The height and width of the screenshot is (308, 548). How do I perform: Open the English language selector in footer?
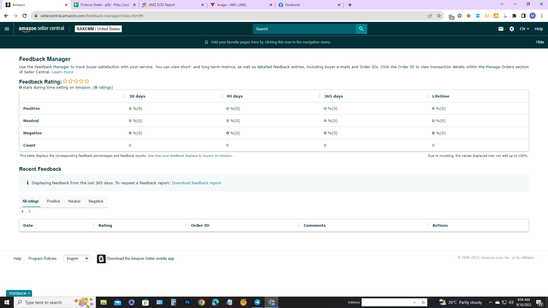[x=76, y=258]
